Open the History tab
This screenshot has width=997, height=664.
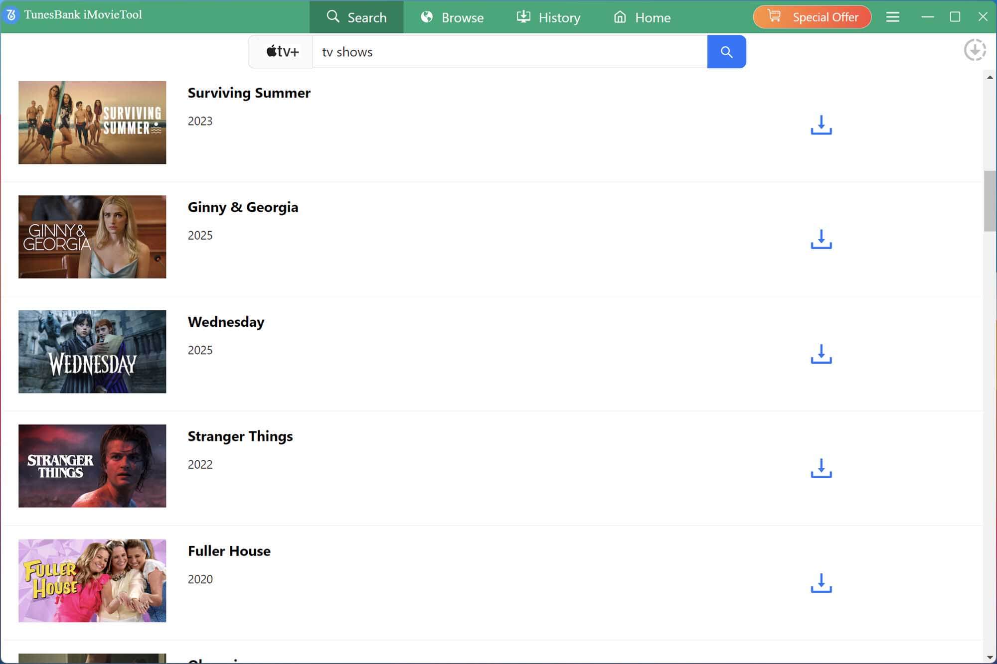coord(548,17)
